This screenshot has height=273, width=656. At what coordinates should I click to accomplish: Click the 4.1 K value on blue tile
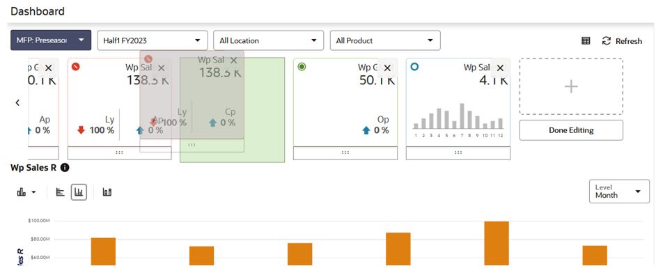(494, 80)
